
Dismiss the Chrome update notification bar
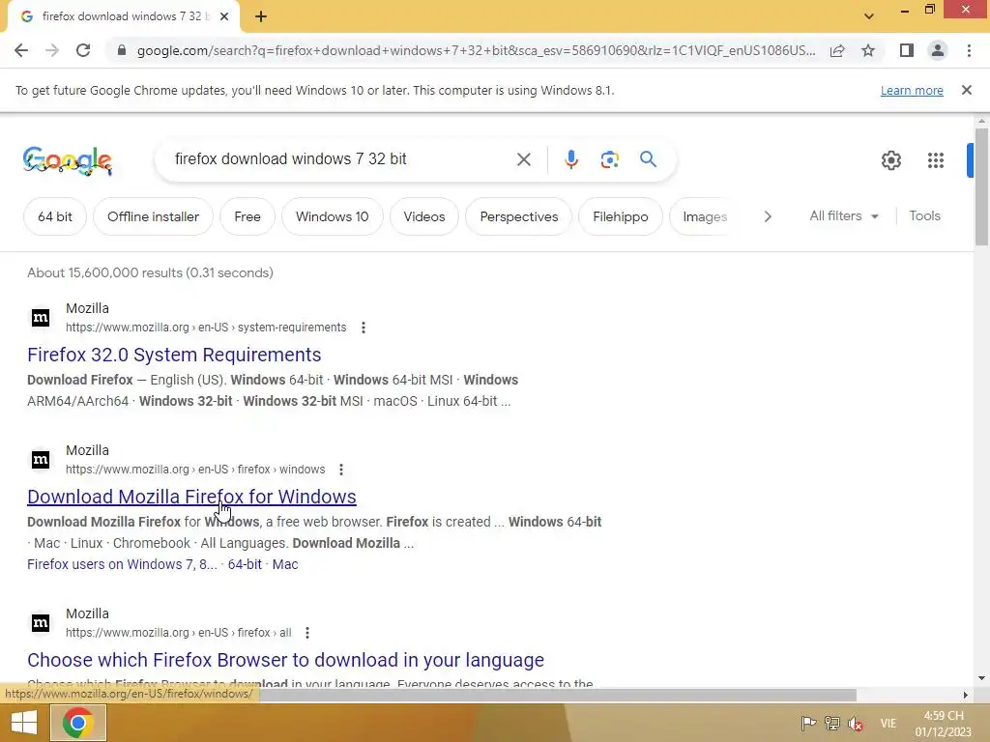pos(967,90)
